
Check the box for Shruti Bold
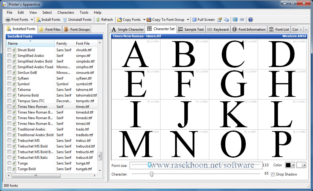pos(10,50)
